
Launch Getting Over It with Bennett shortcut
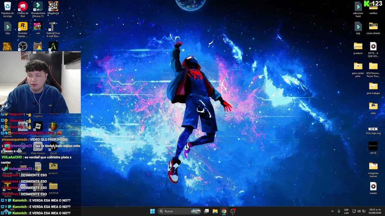[x=53, y=29]
